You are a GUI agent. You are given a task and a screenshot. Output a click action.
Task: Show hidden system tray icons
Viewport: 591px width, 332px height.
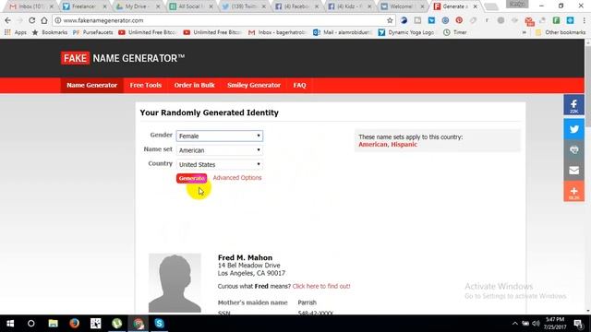(515, 324)
